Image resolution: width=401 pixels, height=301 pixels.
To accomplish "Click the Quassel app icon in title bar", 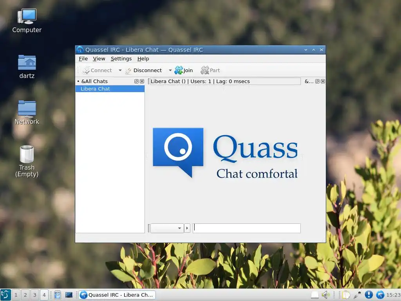I will tap(80, 50).
